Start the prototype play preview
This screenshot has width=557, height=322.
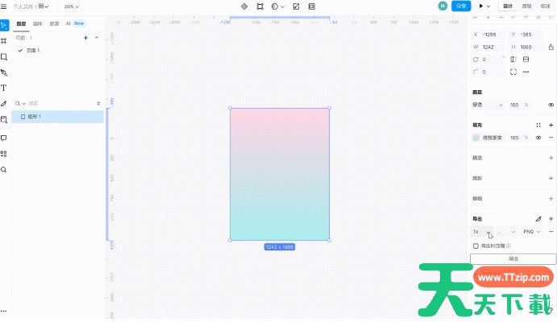481,6
